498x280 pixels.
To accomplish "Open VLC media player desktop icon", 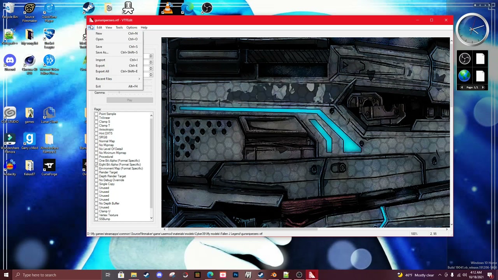I will (x=167, y=8).
